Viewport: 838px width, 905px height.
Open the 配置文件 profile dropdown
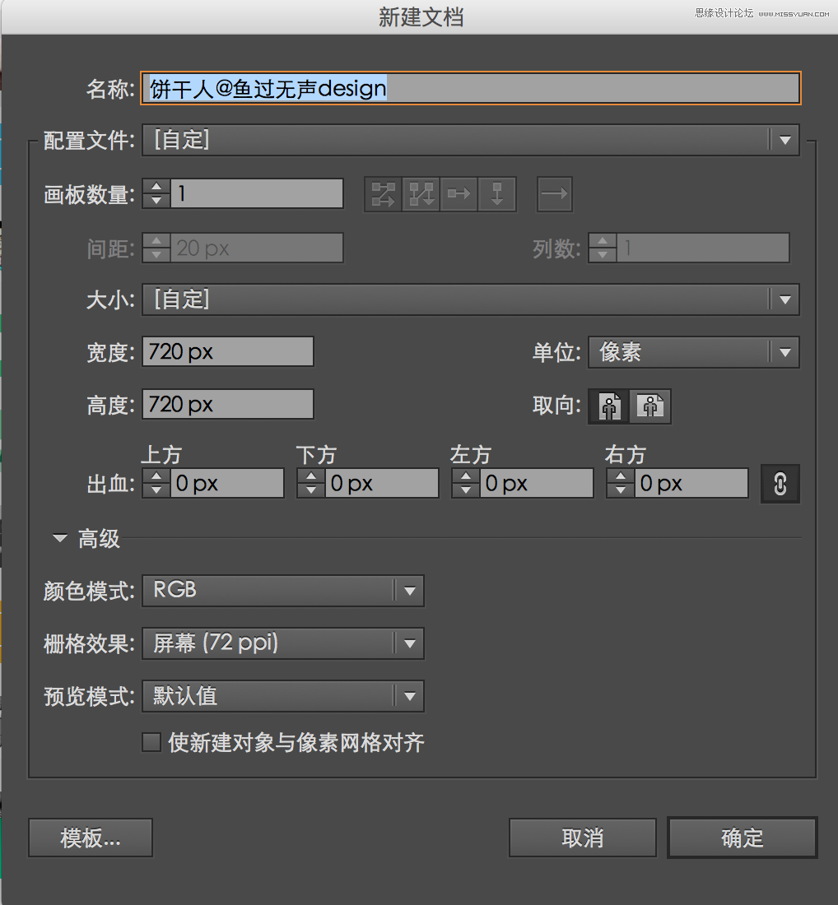pyautogui.click(x=784, y=139)
